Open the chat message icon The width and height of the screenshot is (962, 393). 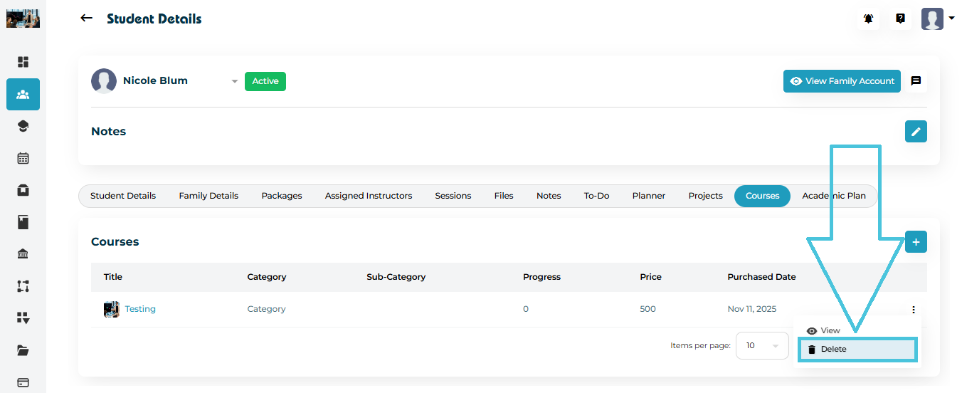[x=916, y=81]
